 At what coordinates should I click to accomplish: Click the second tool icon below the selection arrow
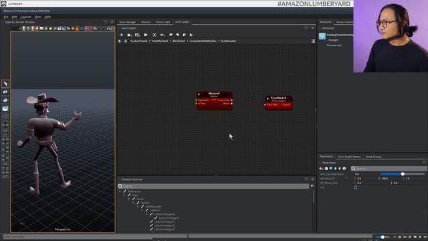[5, 92]
